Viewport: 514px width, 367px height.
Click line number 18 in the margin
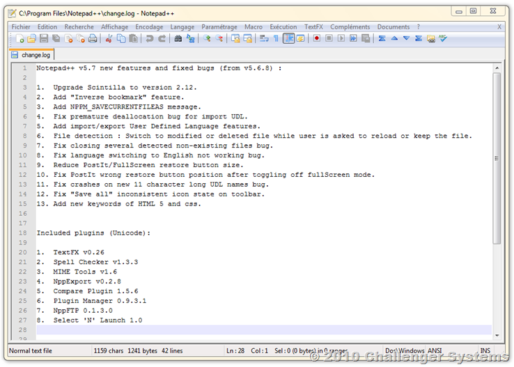[x=22, y=233]
